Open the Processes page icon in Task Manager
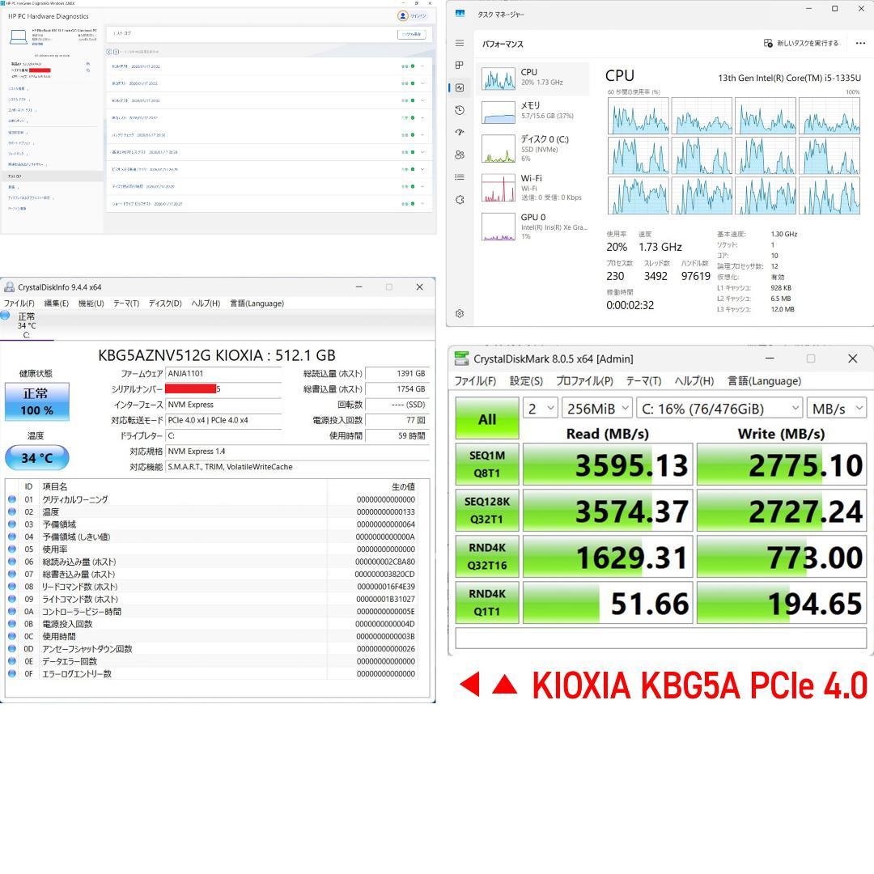The image size is (874, 874). (460, 65)
